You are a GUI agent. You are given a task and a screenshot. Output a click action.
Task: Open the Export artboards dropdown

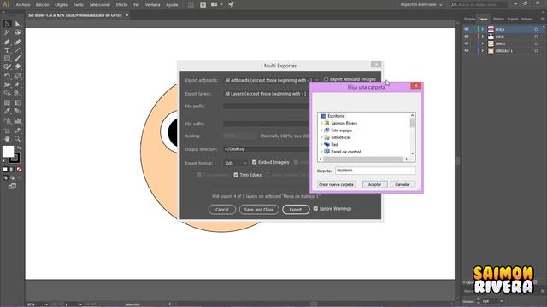[x=272, y=80]
